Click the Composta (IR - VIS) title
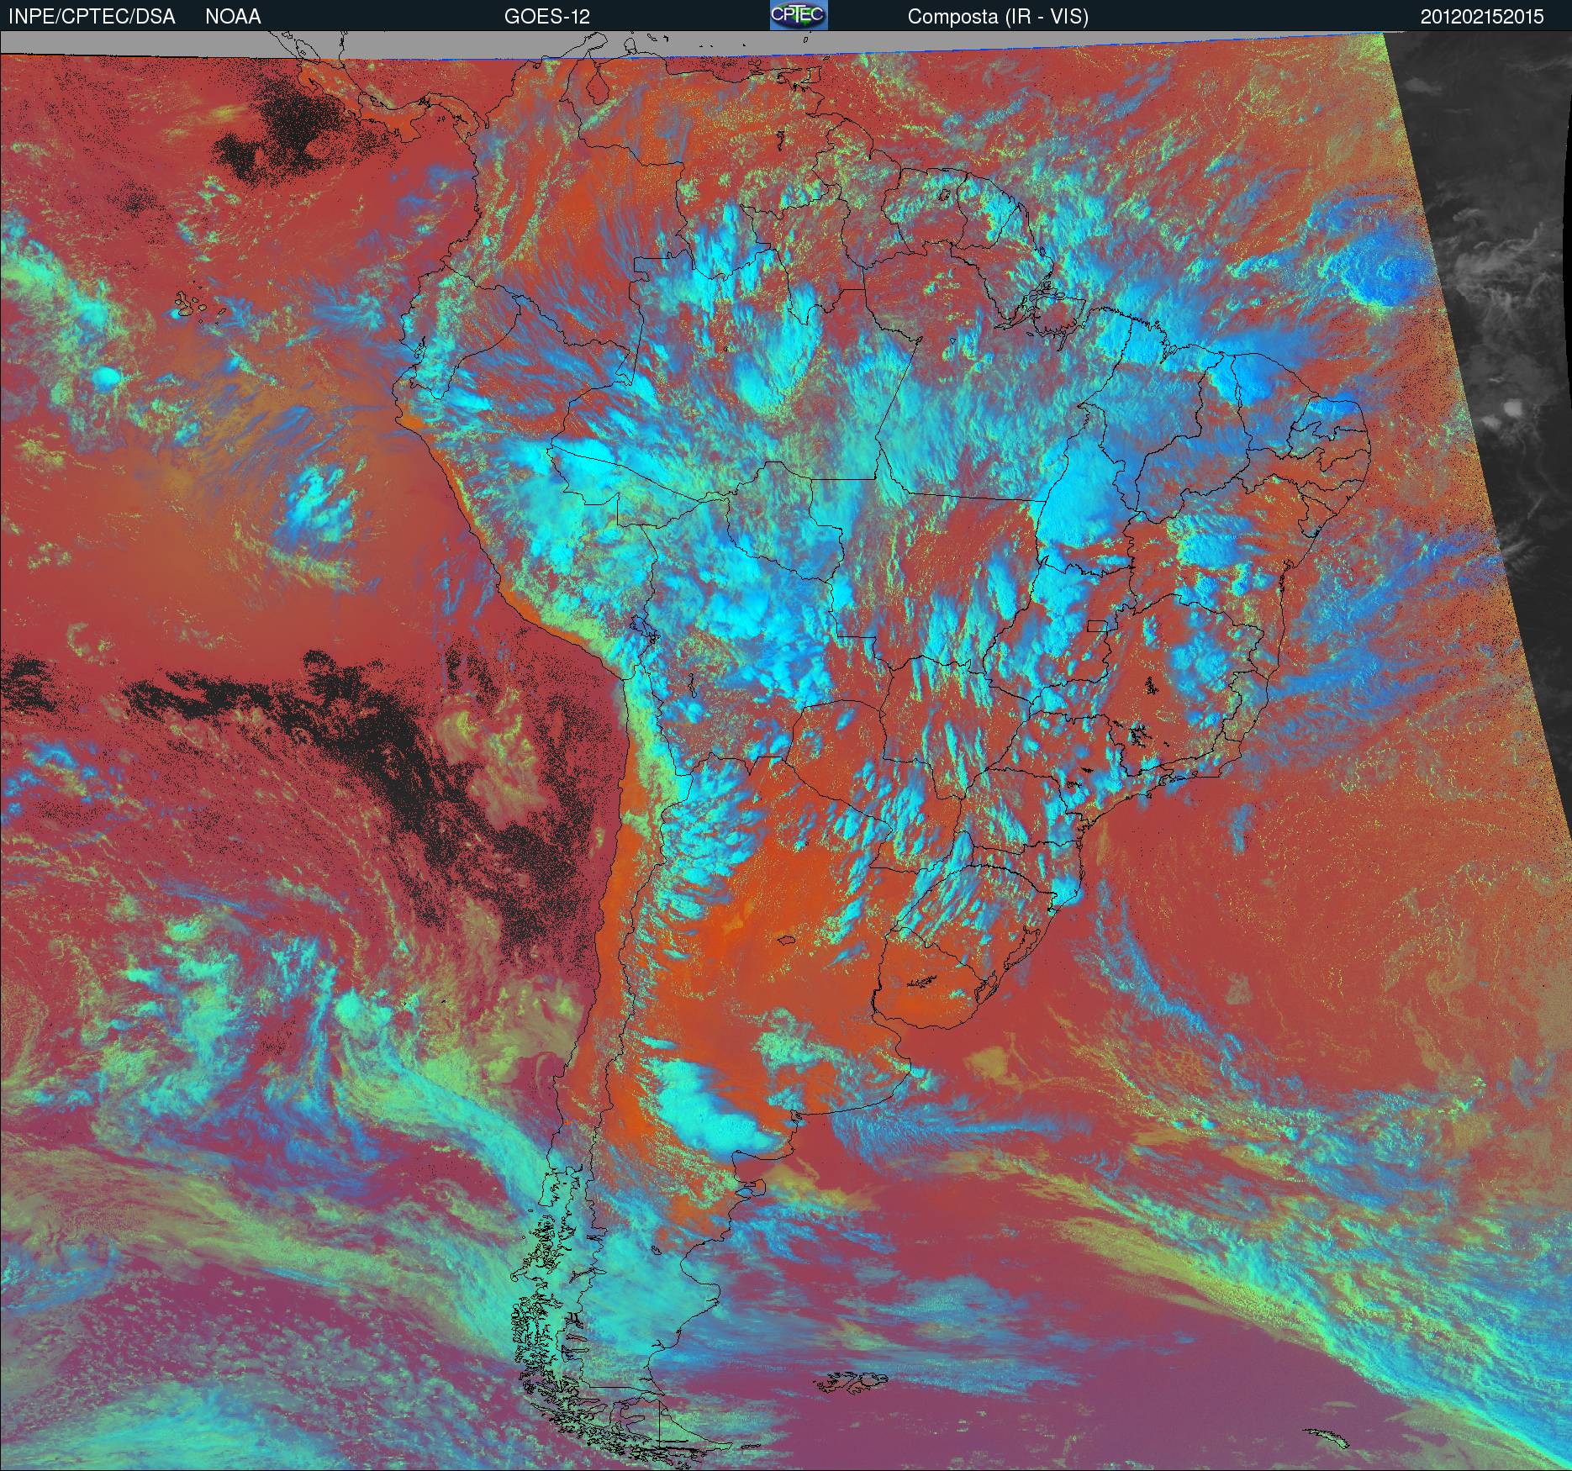Screen dimensions: 1572x1471 click(998, 17)
